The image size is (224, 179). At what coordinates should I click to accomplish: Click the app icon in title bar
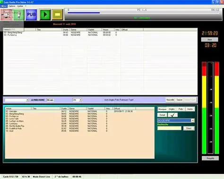pyautogui.click(x=1, y=2)
